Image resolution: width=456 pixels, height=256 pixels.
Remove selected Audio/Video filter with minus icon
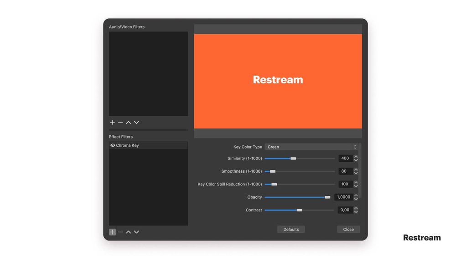tap(120, 123)
